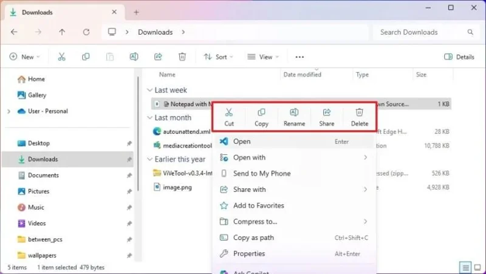The width and height of the screenshot is (486, 274).
Task: Expand User - Personal in the sidebar
Action: click(x=9, y=111)
